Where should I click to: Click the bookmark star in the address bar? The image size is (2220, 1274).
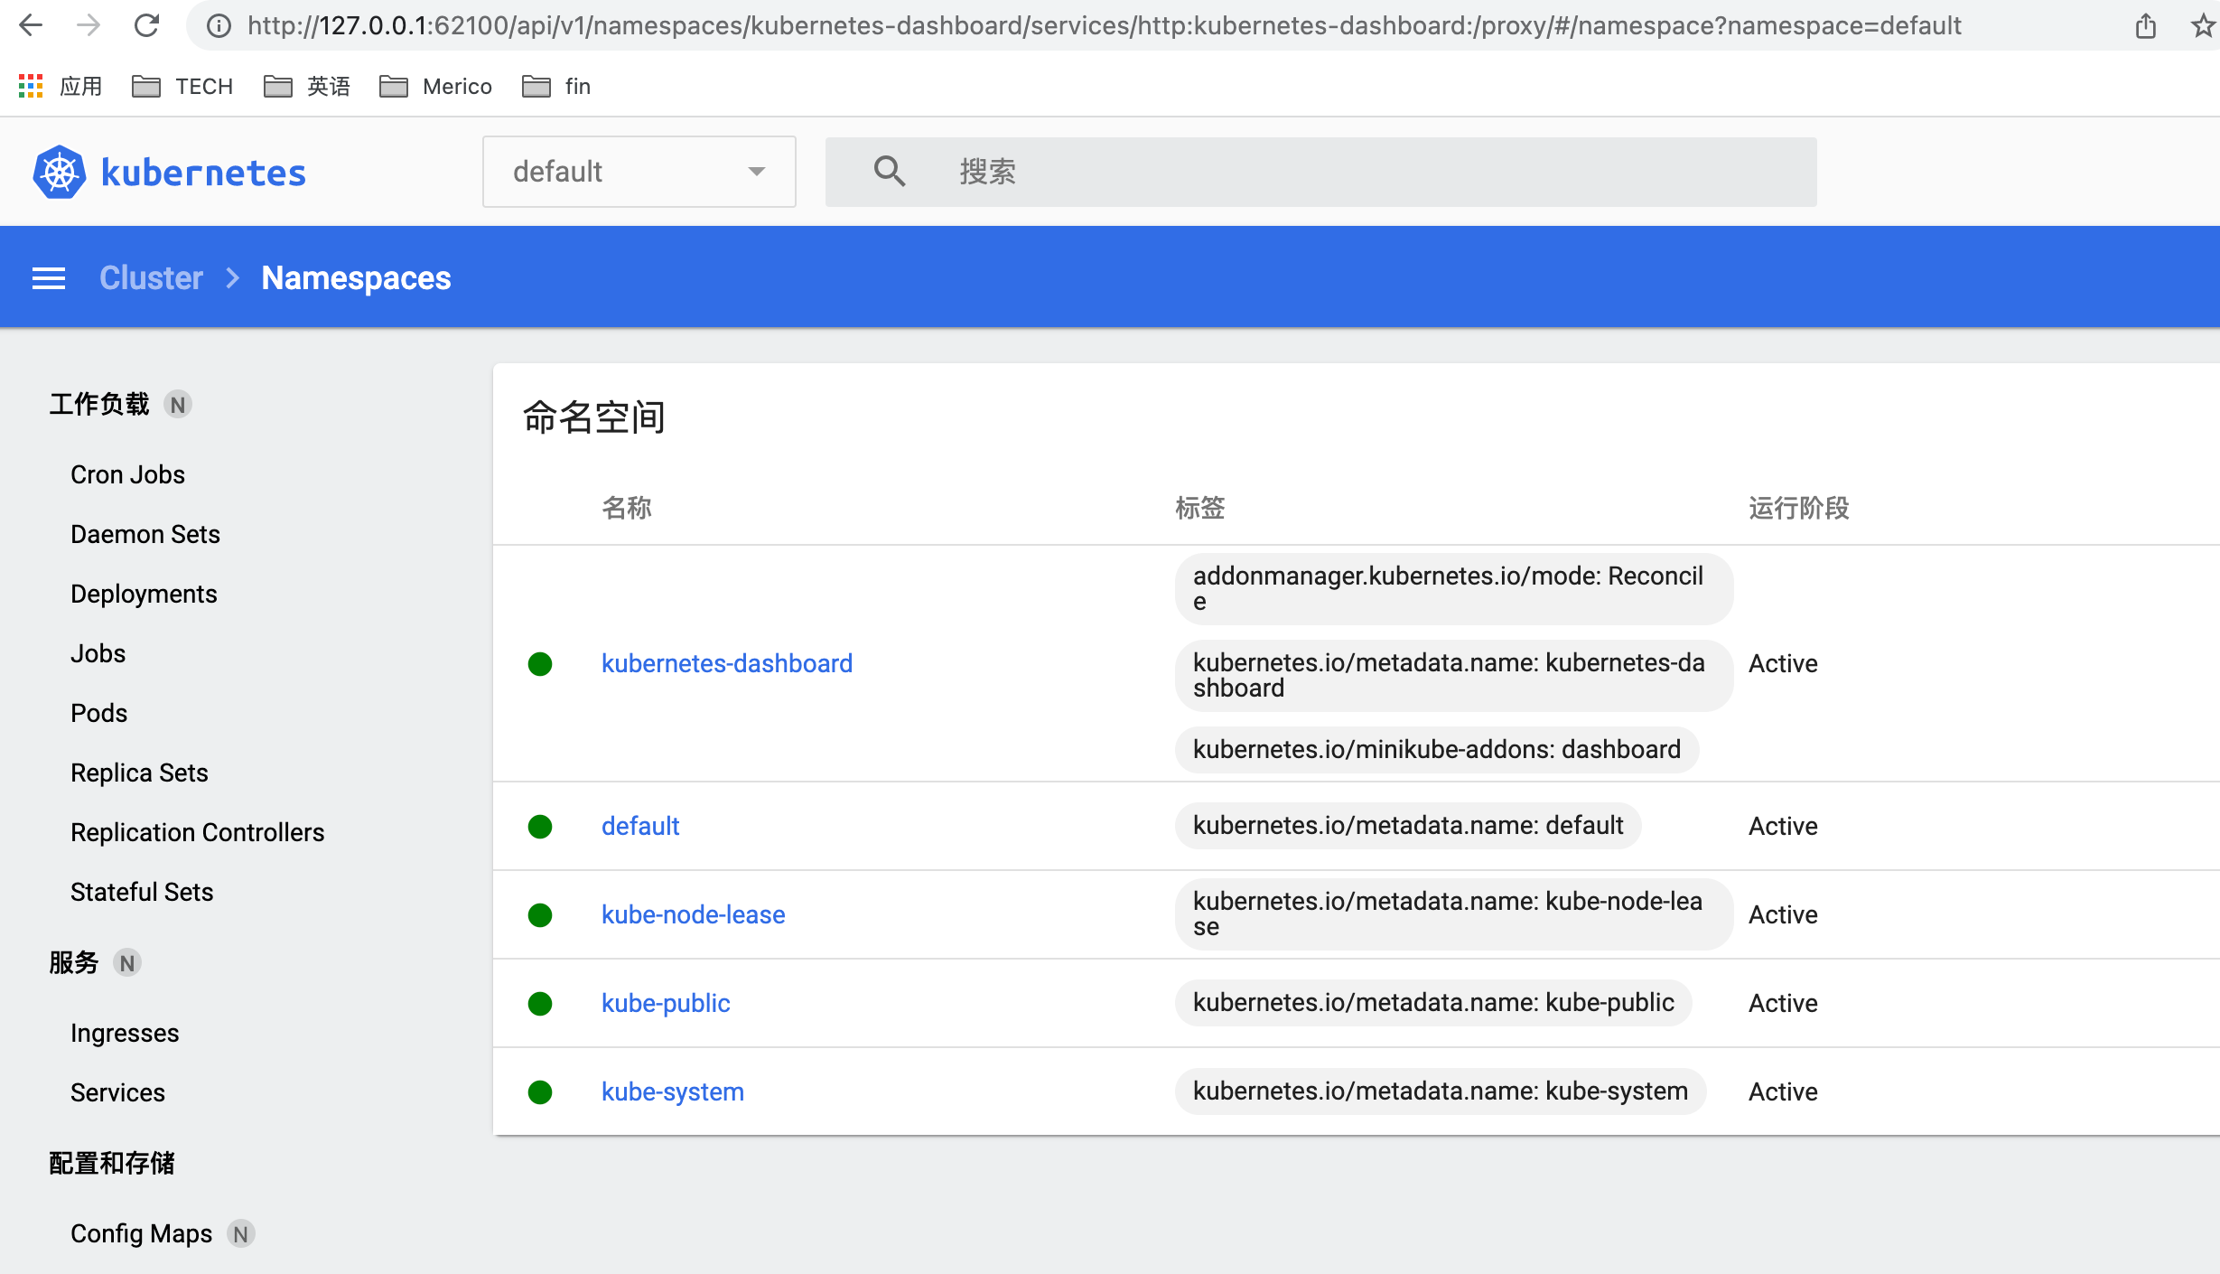coord(2202,25)
